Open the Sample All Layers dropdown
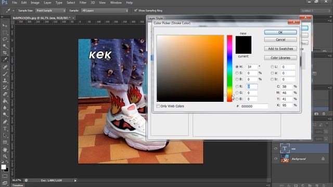333x187 pixels. pyautogui.click(x=105, y=10)
